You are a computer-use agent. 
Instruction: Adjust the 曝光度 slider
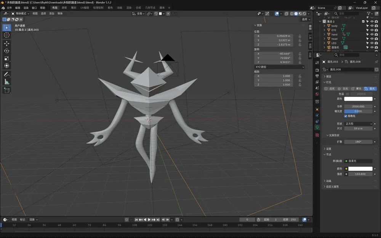(358, 111)
